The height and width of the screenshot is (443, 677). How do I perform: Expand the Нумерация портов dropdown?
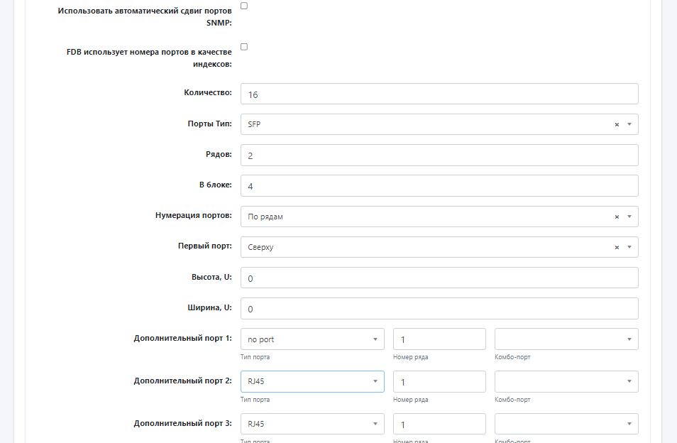(629, 217)
